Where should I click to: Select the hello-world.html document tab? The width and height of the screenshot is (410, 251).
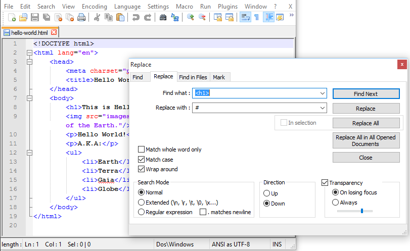click(x=29, y=33)
